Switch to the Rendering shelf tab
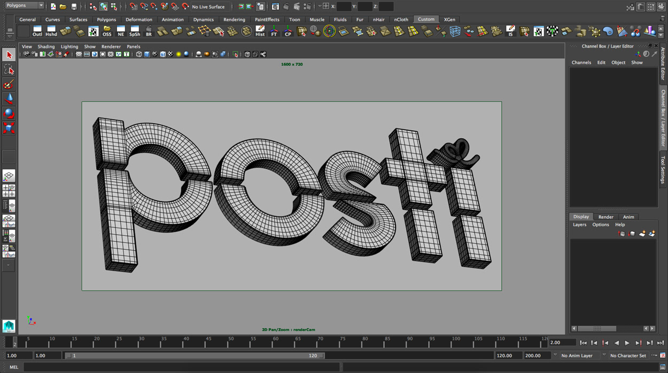 234,19
